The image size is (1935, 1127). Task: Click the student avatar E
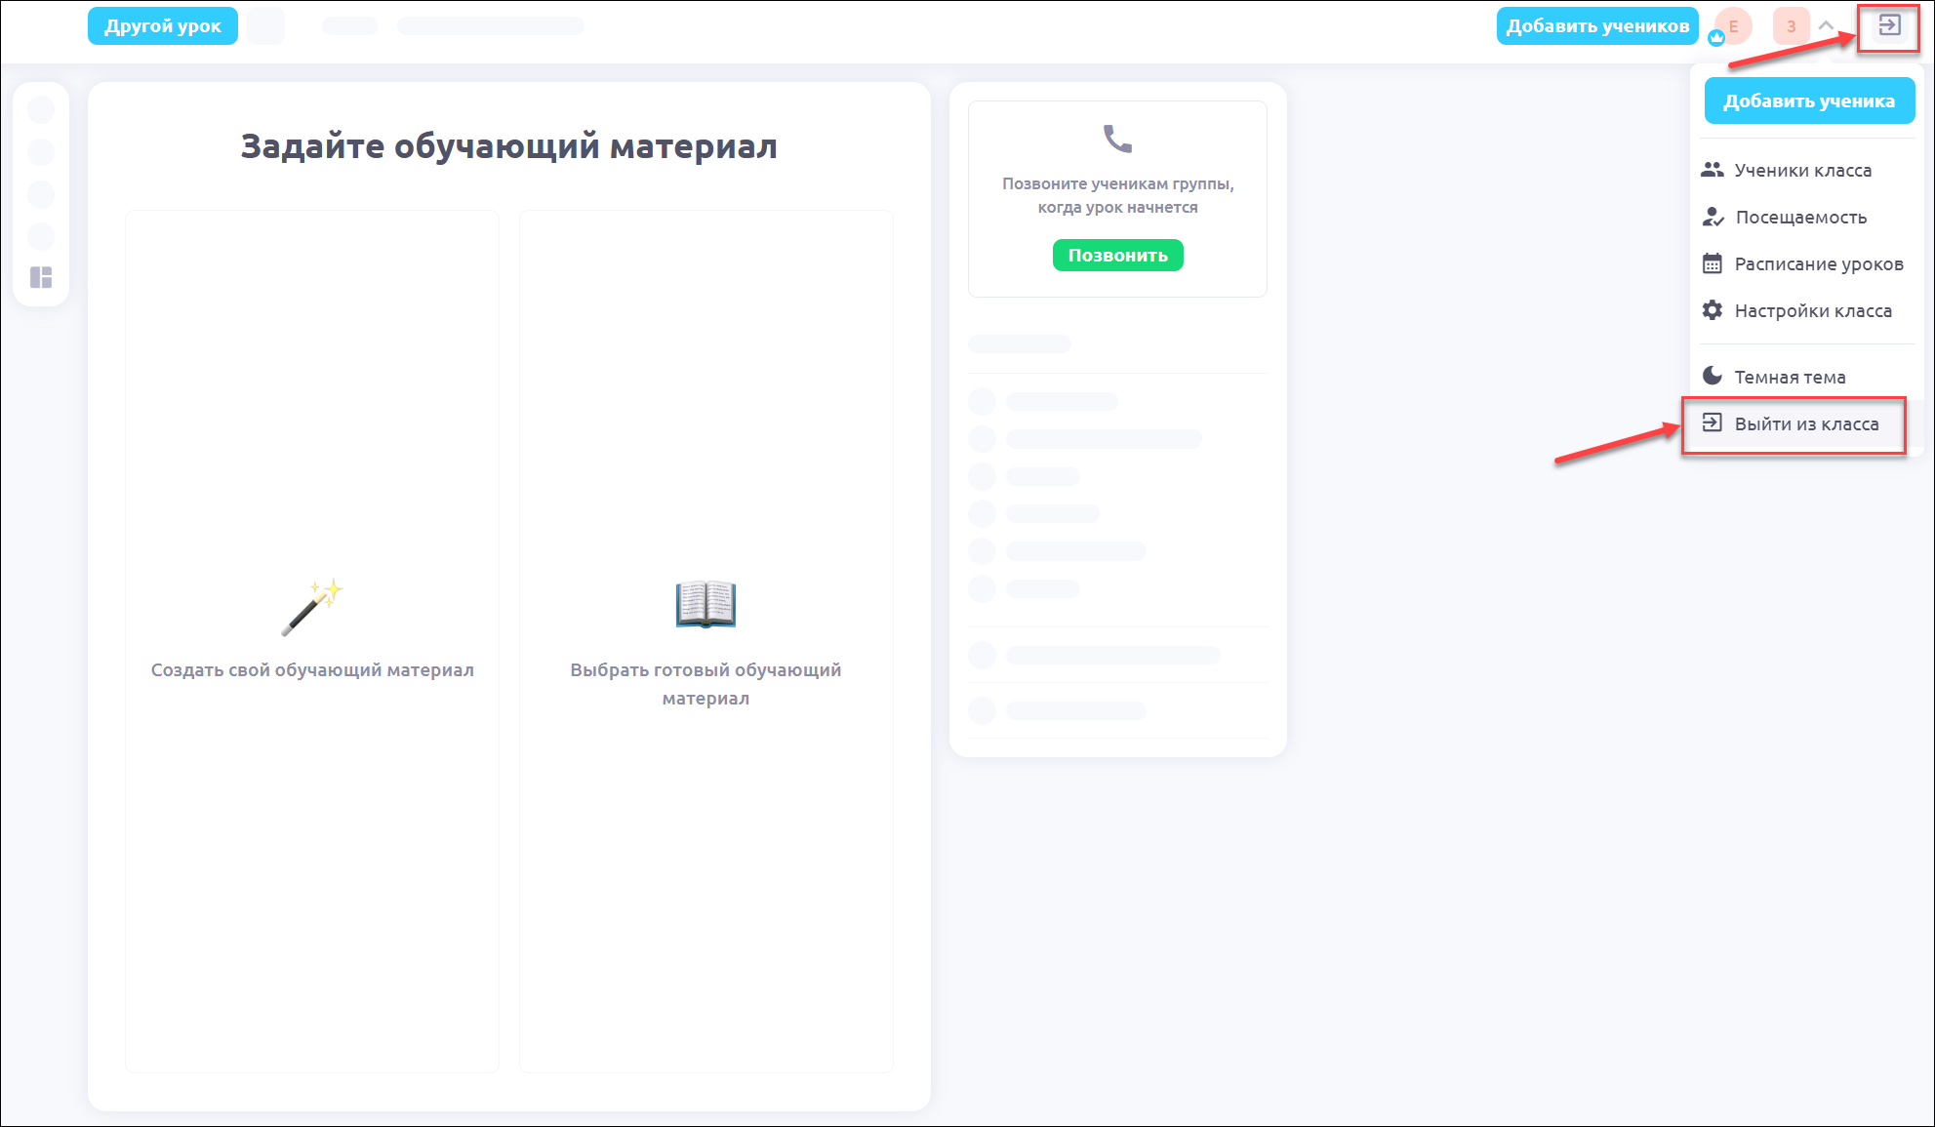pos(1734,26)
